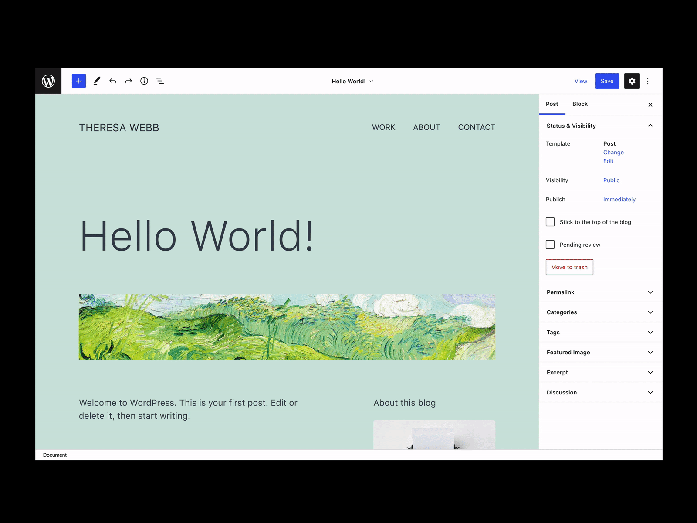
Task: Open the Options three-dot menu
Action: [x=648, y=81]
